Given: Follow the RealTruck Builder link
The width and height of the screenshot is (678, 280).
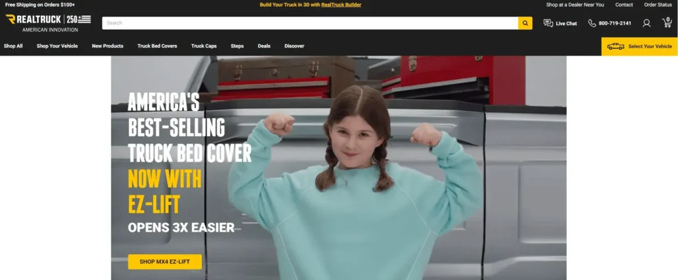Looking at the screenshot, I should (x=341, y=5).
